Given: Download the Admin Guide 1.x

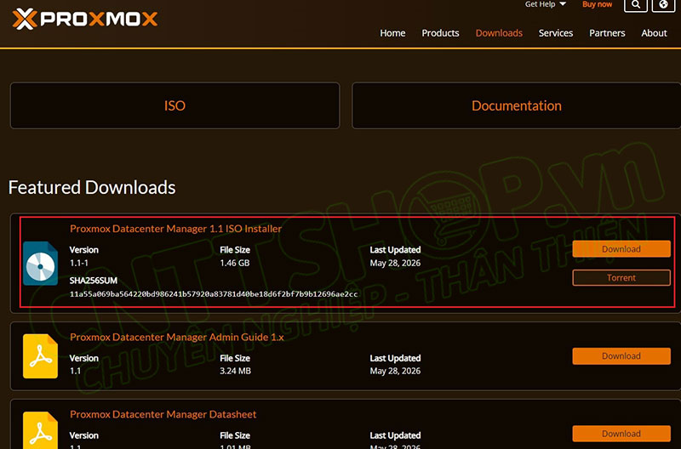Looking at the screenshot, I should 621,356.
